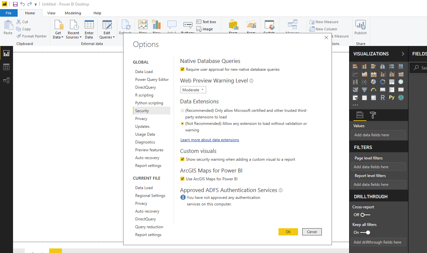The height and width of the screenshot is (253, 427).
Task: Click New Column in the ribbon
Action: (323, 29)
